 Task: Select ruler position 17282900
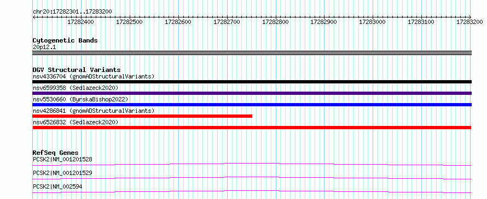pyautogui.click(x=323, y=22)
